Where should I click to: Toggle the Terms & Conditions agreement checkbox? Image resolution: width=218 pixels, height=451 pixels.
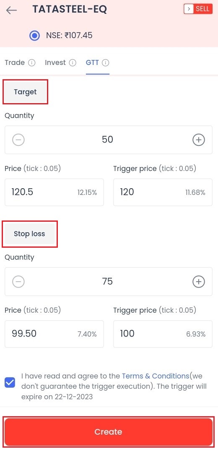click(x=10, y=383)
